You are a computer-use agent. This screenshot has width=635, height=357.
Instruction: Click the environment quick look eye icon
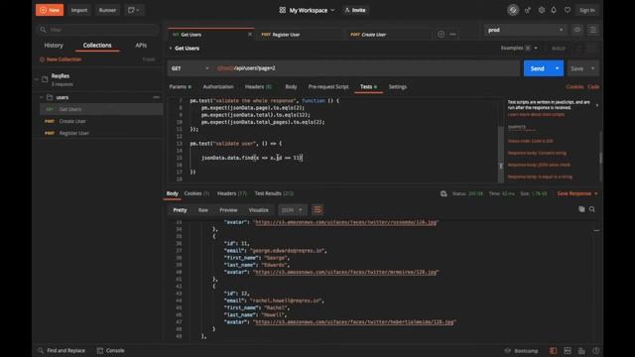(577, 30)
